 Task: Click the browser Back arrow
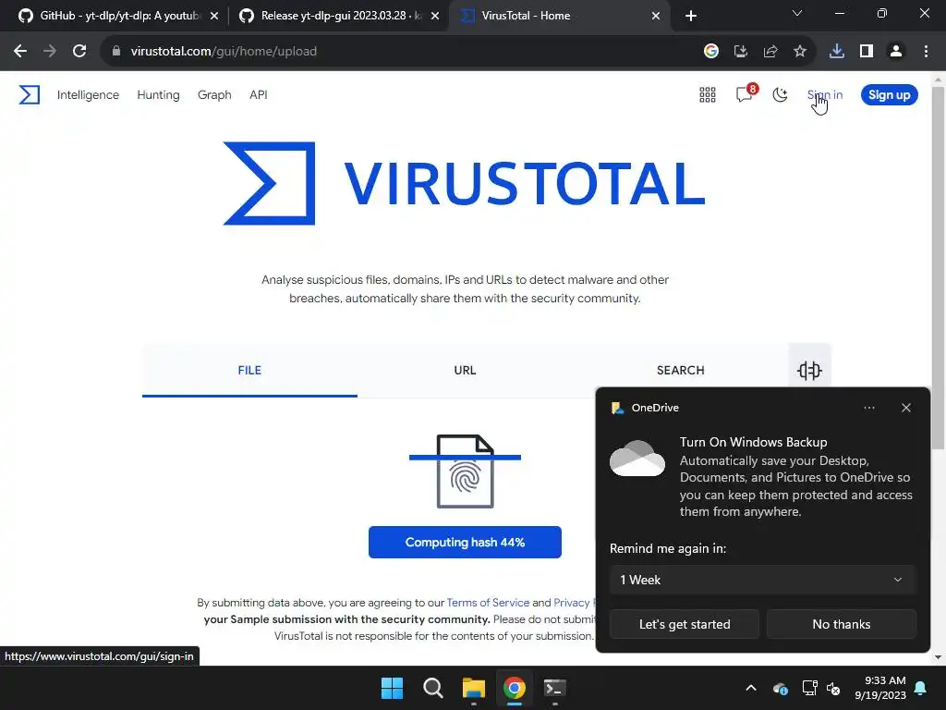20,52
